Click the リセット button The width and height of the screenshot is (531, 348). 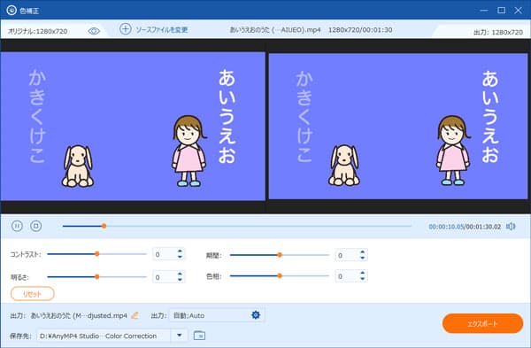[x=33, y=294]
